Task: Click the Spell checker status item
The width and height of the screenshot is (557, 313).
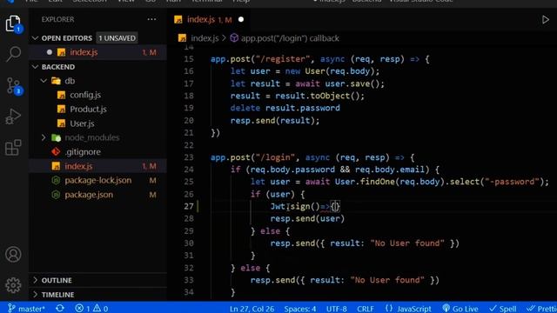Action: coord(503,308)
